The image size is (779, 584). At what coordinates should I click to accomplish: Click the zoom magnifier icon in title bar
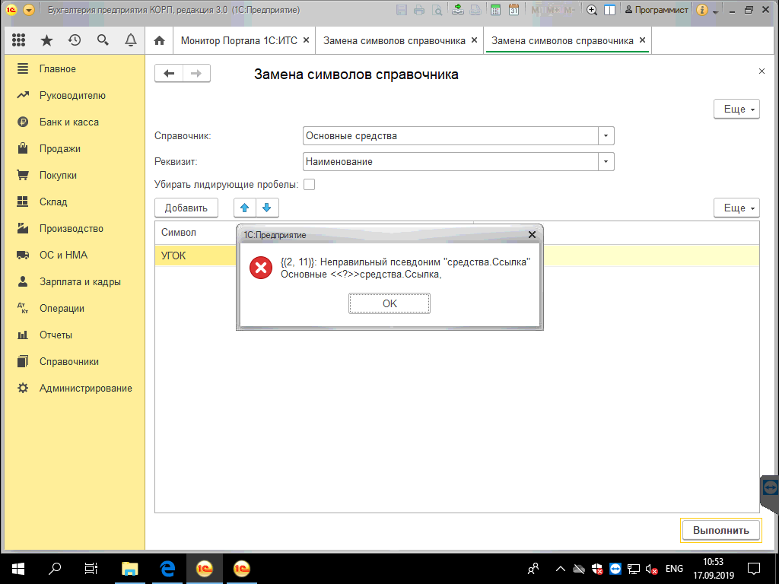pyautogui.click(x=592, y=10)
